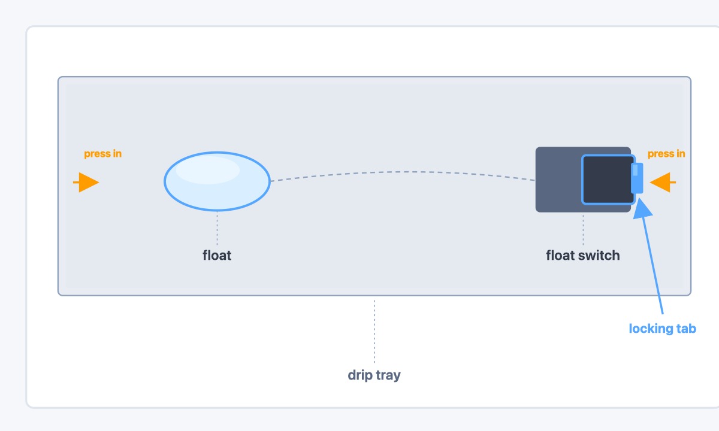Click the blue-outlined inner switch square
The image size is (719, 431).
click(x=608, y=179)
